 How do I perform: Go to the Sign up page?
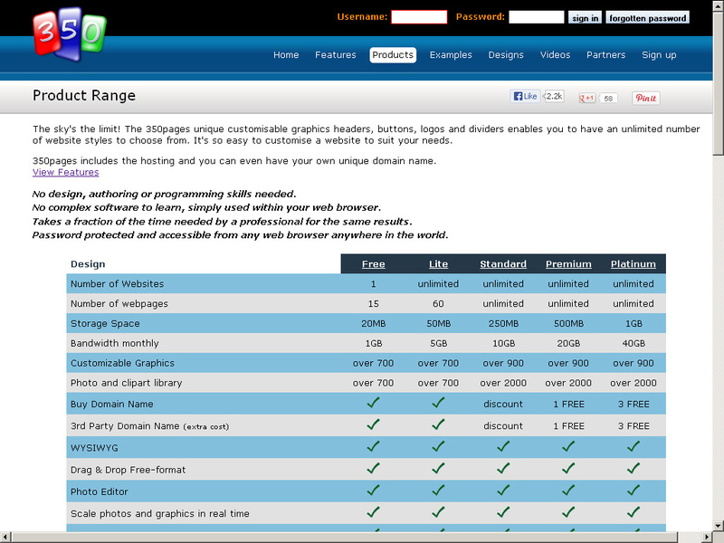point(659,55)
